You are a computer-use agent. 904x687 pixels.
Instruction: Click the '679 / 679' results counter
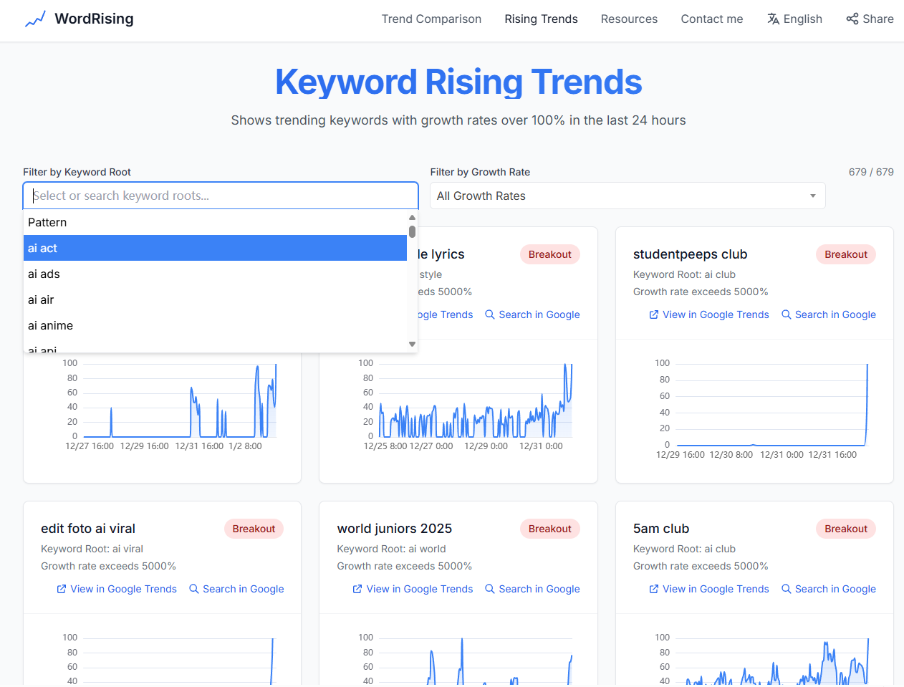(871, 172)
